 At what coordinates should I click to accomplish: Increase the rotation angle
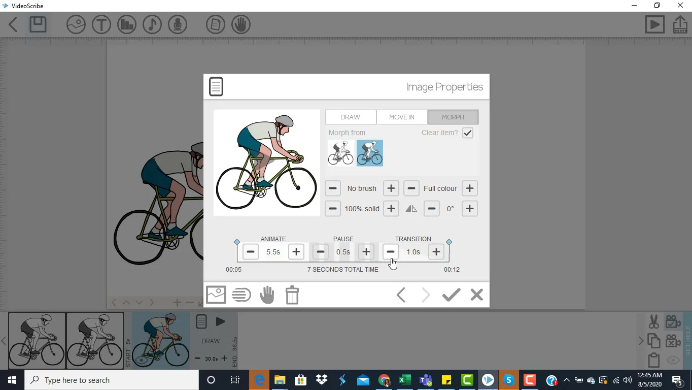coord(470,209)
